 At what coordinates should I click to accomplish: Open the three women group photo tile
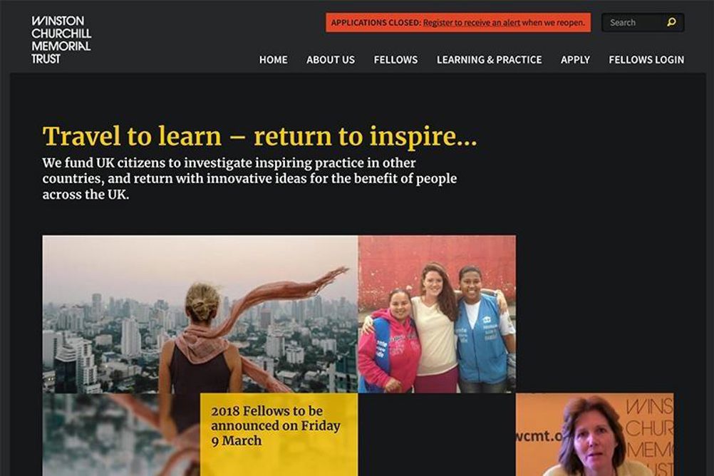(437, 314)
